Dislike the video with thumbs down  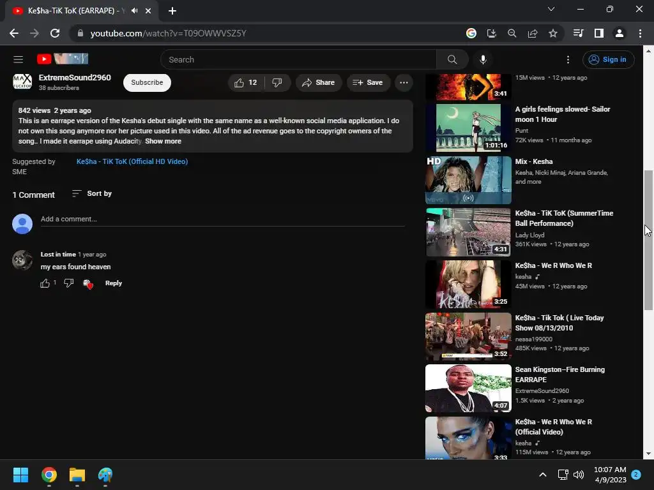[277, 82]
